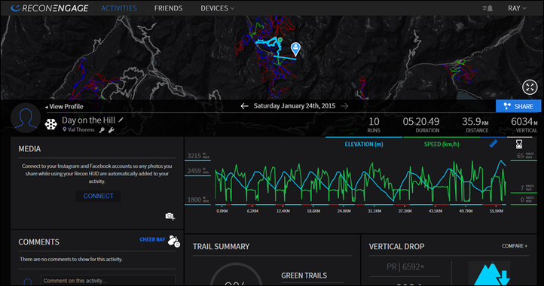
Task: Click the pencil icon to edit activity title
Action: click(x=121, y=120)
